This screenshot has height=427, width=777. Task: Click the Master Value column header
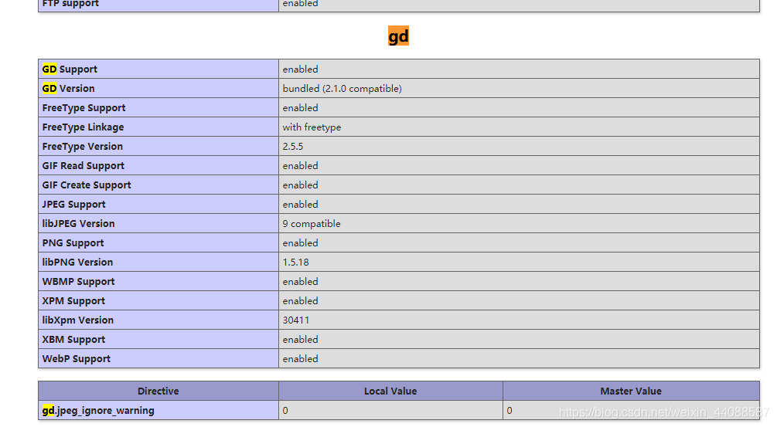pos(631,391)
